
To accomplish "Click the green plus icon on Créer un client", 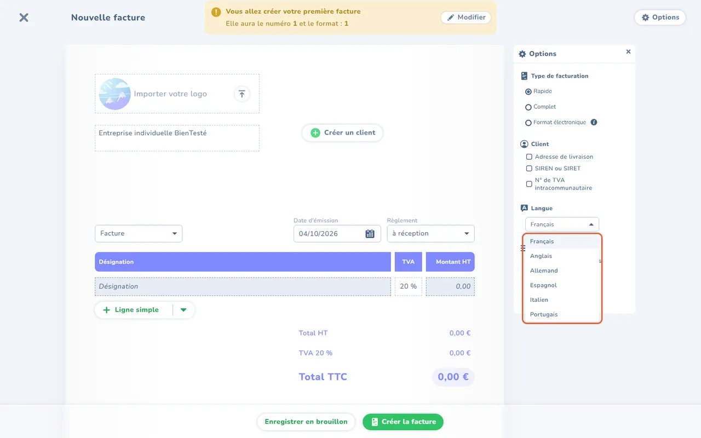I will 315,132.
